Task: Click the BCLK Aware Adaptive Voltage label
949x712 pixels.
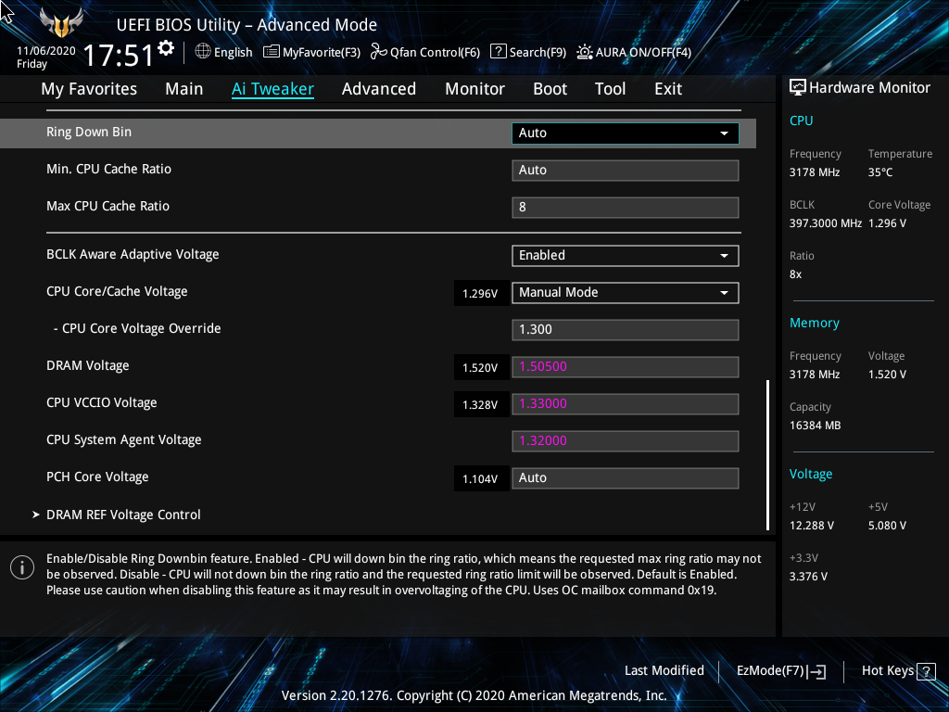Action: click(x=133, y=255)
